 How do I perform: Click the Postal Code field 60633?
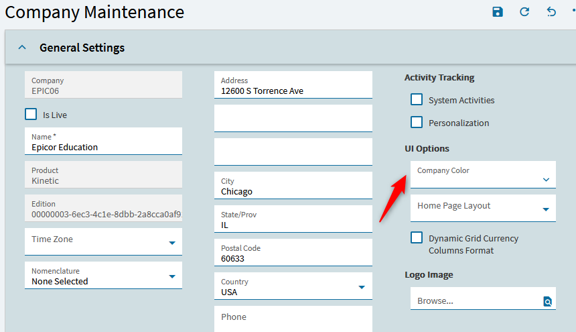(293, 253)
